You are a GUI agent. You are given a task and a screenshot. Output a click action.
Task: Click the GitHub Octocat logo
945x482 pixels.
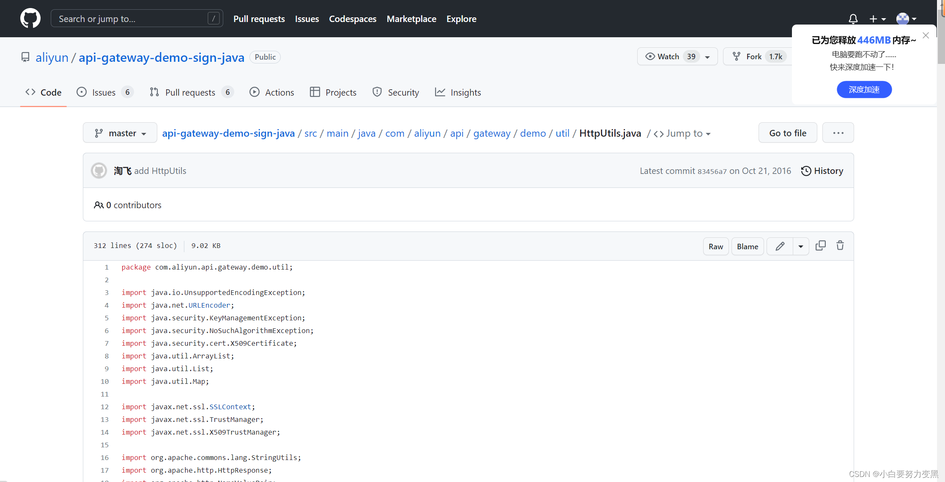pos(30,19)
